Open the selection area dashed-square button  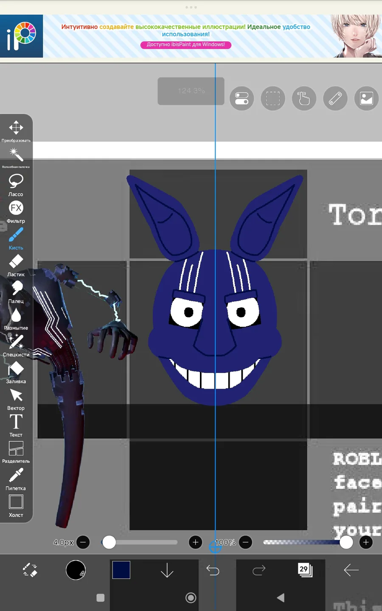click(273, 98)
